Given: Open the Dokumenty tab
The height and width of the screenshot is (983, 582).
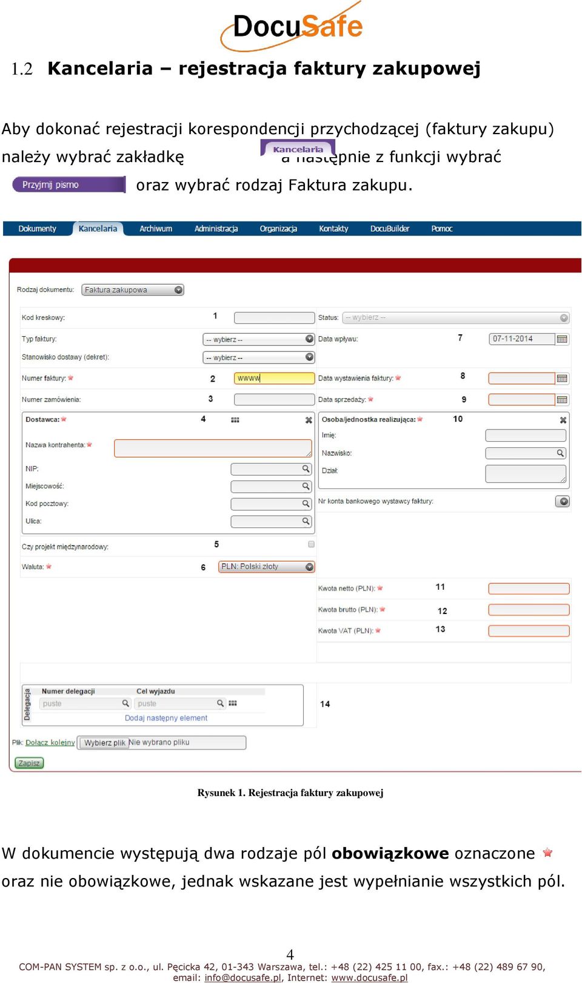Looking at the screenshot, I should coord(37,229).
